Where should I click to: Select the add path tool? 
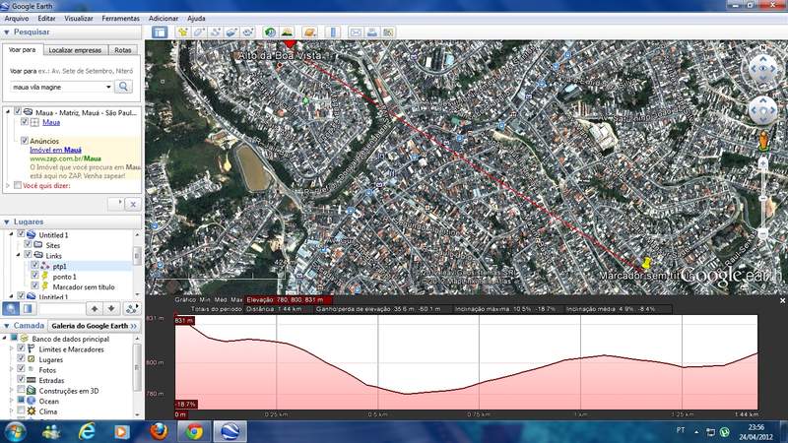[214, 32]
